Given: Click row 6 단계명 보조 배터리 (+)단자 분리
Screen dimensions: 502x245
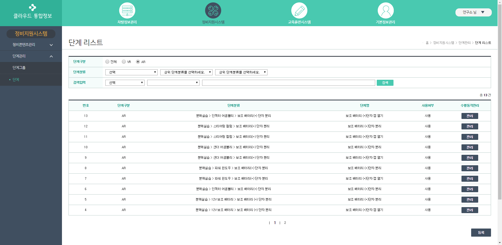Looking at the screenshot, I should [364, 189].
